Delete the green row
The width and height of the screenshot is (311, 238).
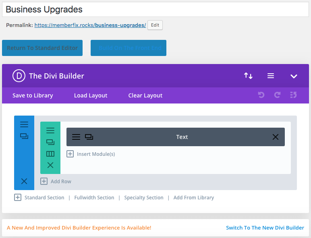click(x=50, y=165)
